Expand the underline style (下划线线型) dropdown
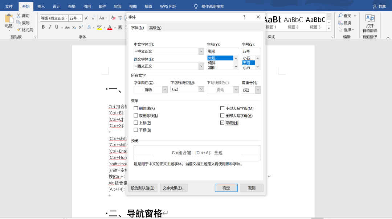392x219 pixels. coord(201,89)
